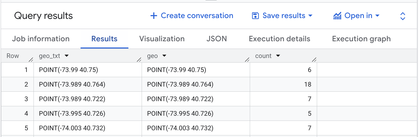Open the Execution graph tab

tap(361, 39)
